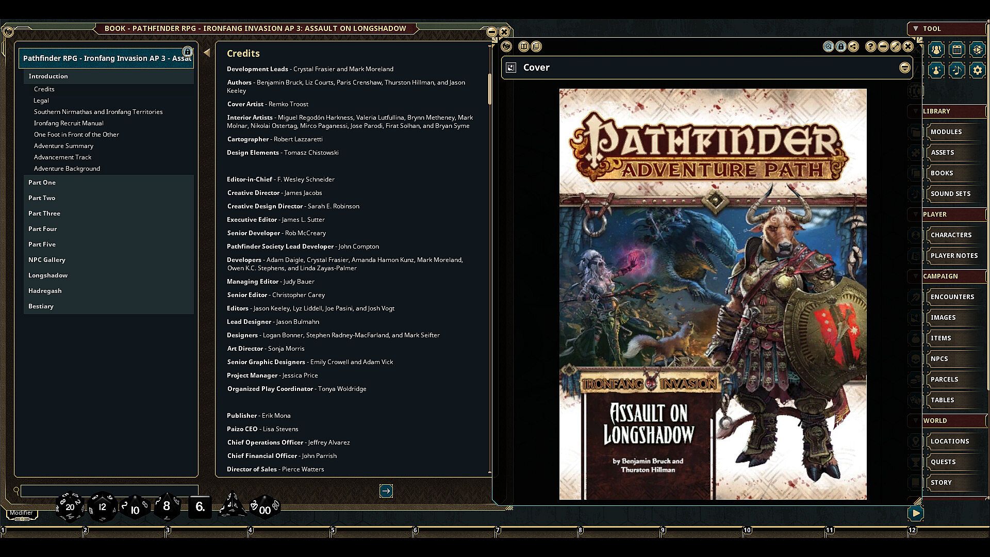Screen dimensions: 990x557
Task: Open the Sound Sets button
Action: click(953, 194)
